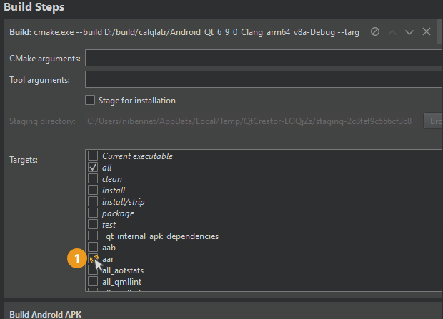The width and height of the screenshot is (443, 319).
Task: Select the install target checkbox
Action: click(x=92, y=190)
